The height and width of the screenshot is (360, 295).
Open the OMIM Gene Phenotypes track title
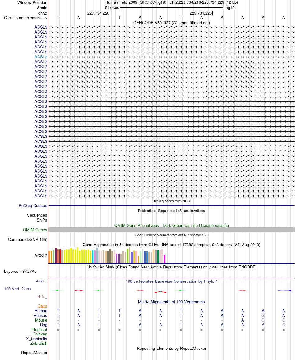tap(171, 225)
